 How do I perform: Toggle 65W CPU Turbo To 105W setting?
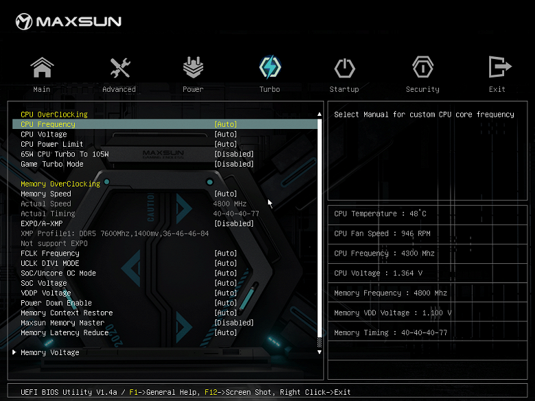pos(165,154)
